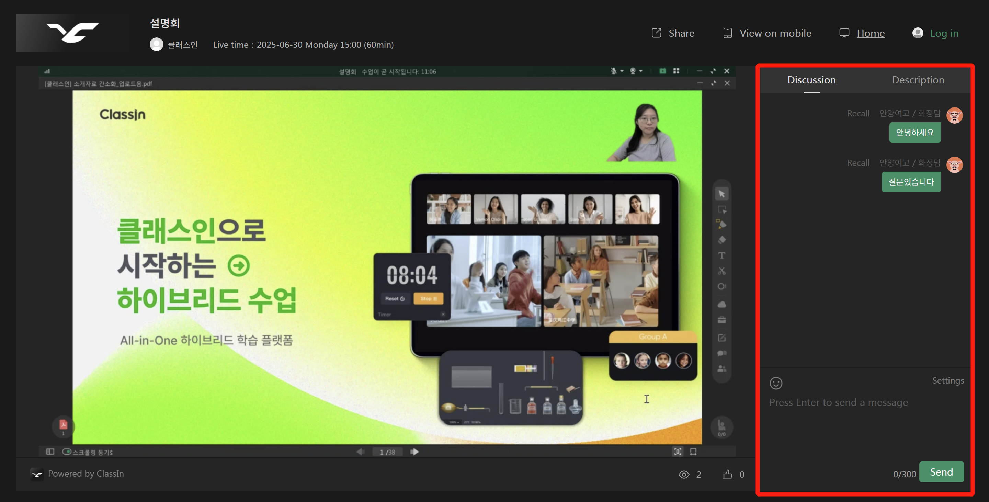The width and height of the screenshot is (989, 502).
Task: Open the roster people icon in toolbar
Action: 722,368
